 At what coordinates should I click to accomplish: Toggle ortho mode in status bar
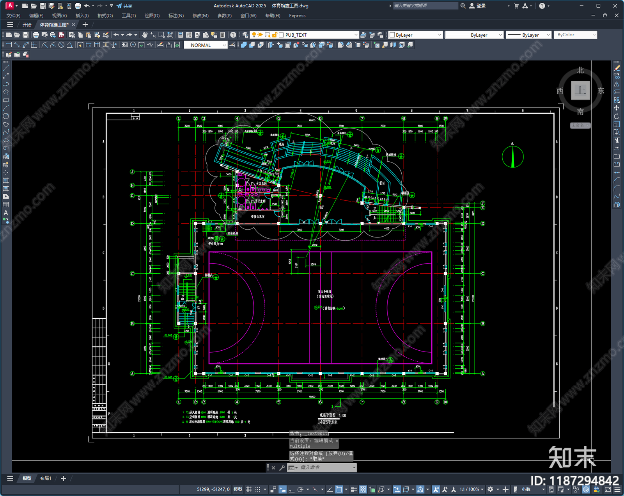pos(291,489)
